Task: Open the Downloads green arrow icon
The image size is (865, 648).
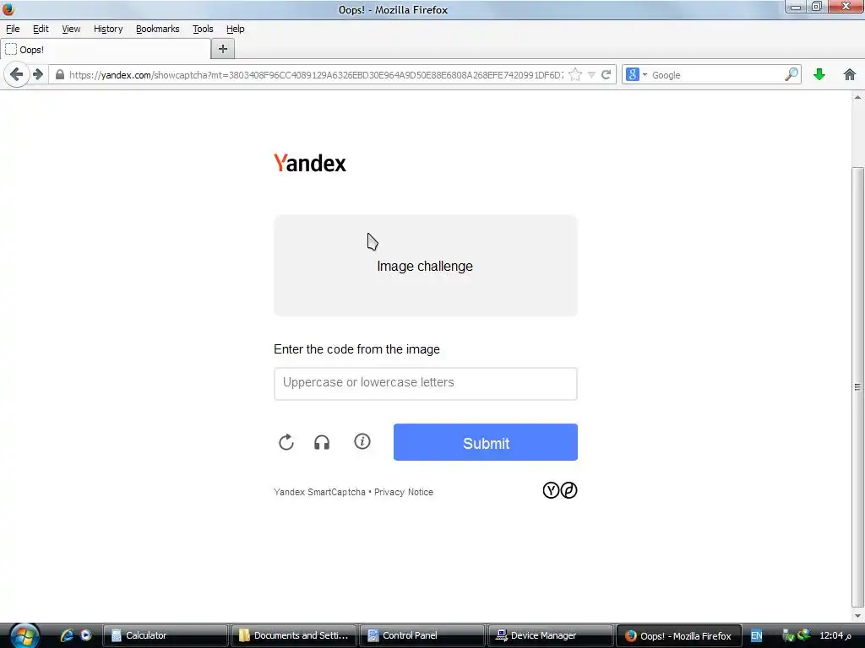Action: (x=819, y=74)
